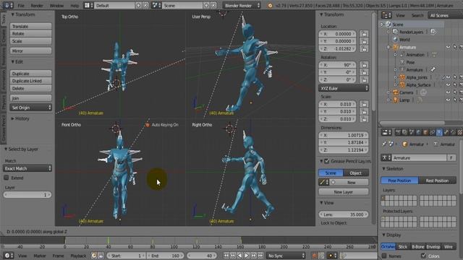Image resolution: width=463 pixels, height=260 pixels.
Task: Lock Rotation Y transform
Action: point(364,72)
